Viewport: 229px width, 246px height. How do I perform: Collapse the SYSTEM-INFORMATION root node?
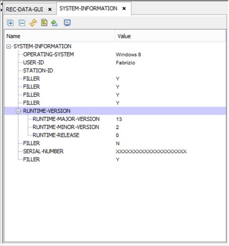coord(9,46)
